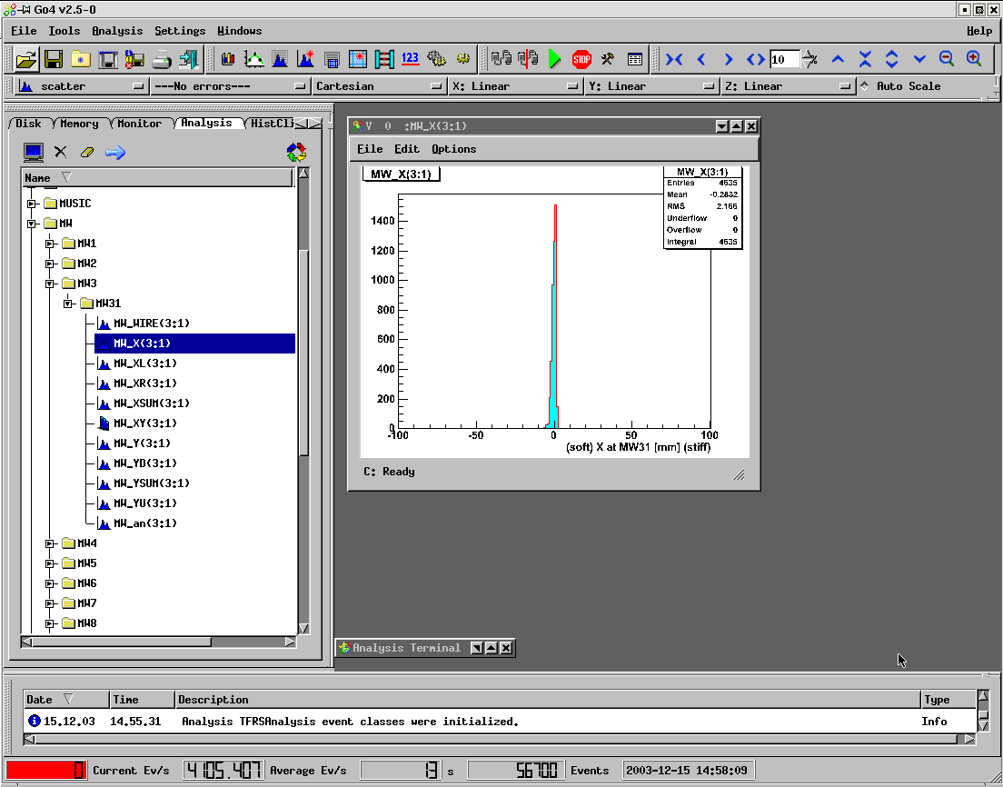
Task: Open the scatter draw style dropdown
Action: tap(82, 86)
